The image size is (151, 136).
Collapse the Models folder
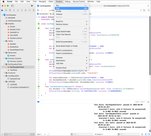tap(4, 24)
